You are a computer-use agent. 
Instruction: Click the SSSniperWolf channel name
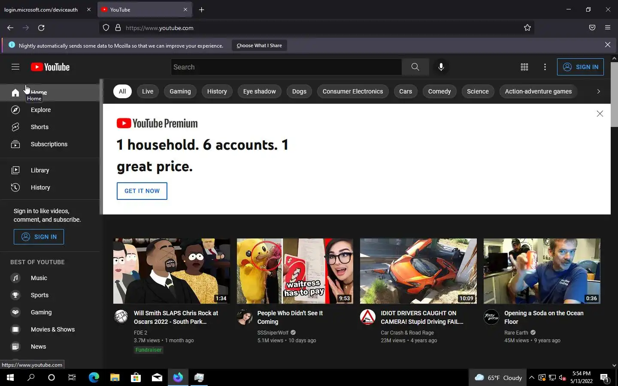click(273, 333)
